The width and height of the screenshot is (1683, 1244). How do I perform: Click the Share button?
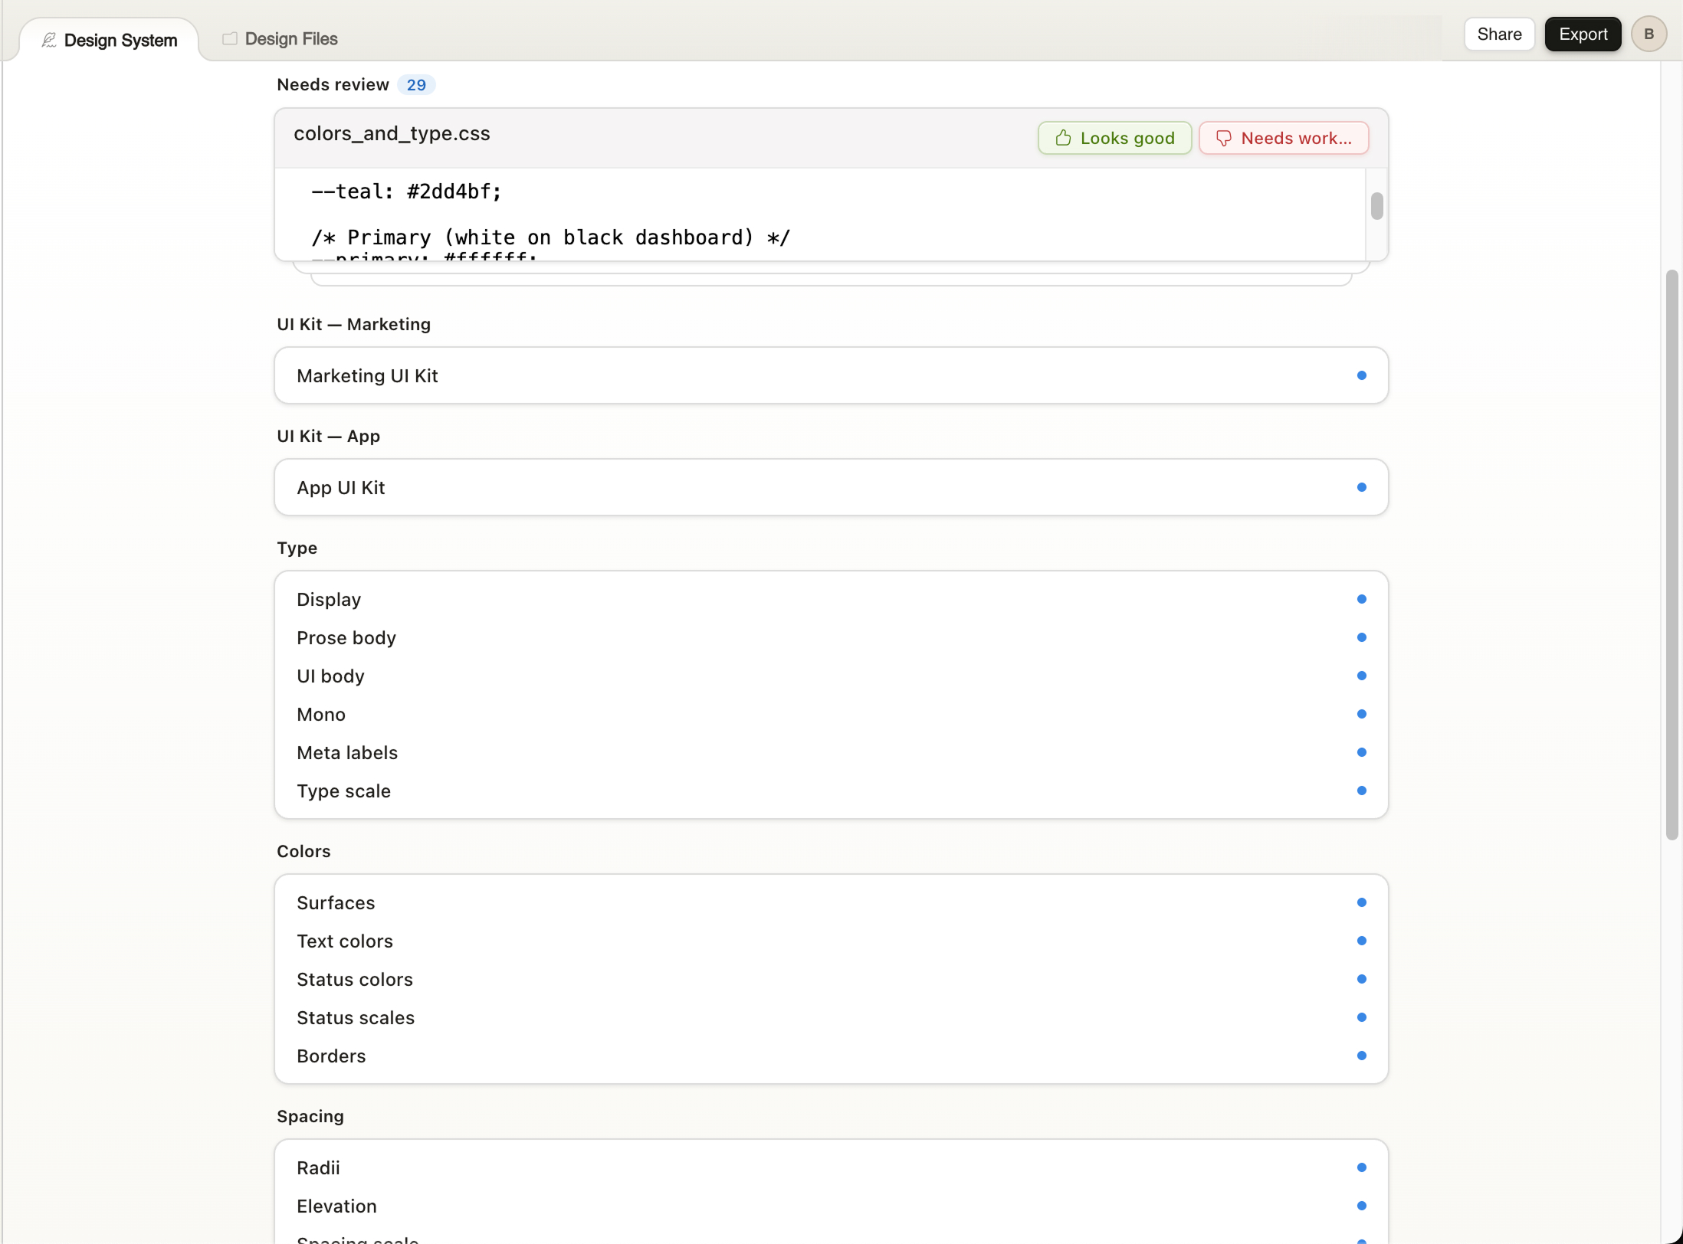point(1499,34)
